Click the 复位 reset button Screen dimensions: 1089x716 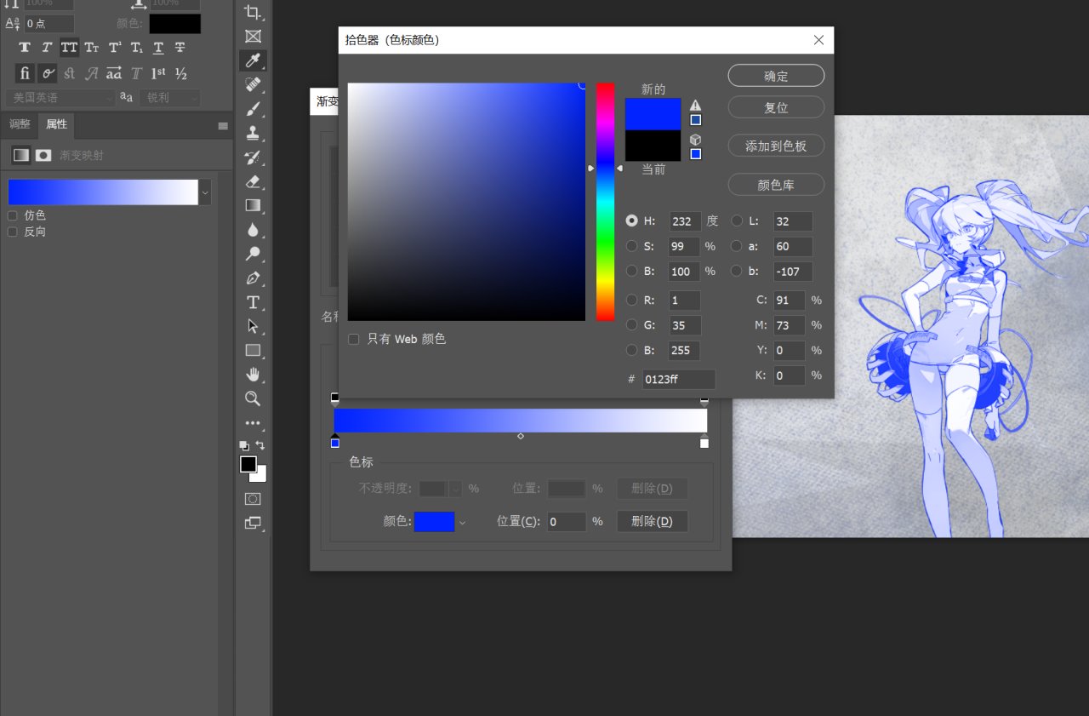click(x=776, y=107)
